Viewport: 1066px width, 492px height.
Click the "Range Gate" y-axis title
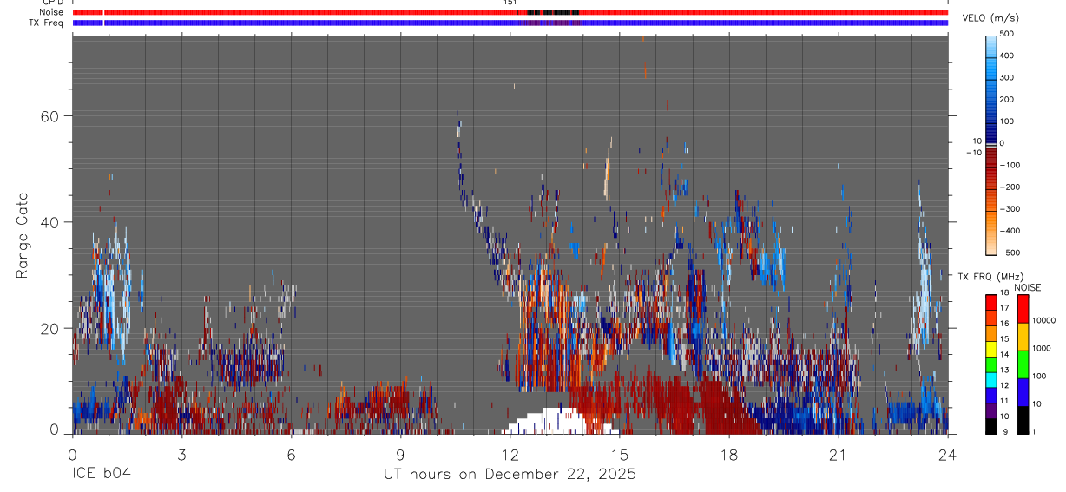pos(22,236)
